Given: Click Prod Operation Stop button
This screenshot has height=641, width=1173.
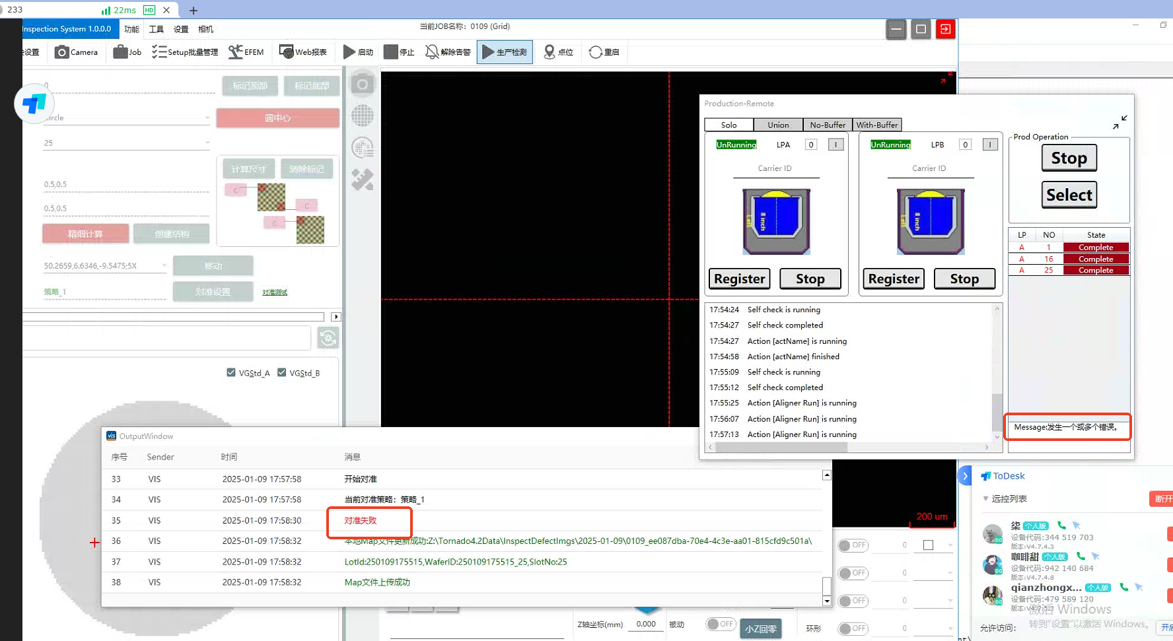Looking at the screenshot, I should coord(1069,158).
